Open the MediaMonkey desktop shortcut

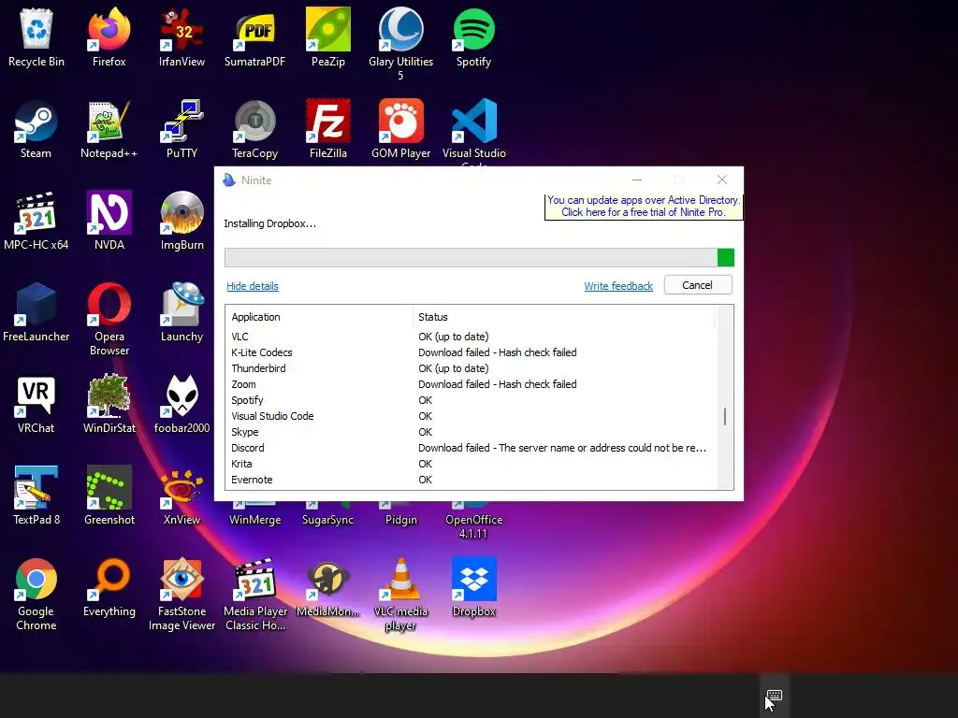(x=328, y=579)
